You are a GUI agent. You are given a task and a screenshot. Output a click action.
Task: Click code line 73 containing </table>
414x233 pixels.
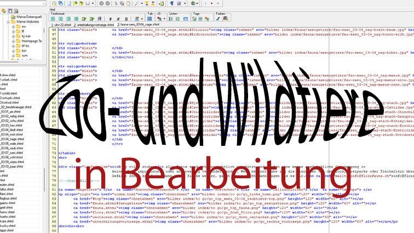pyautogui.click(x=67, y=153)
